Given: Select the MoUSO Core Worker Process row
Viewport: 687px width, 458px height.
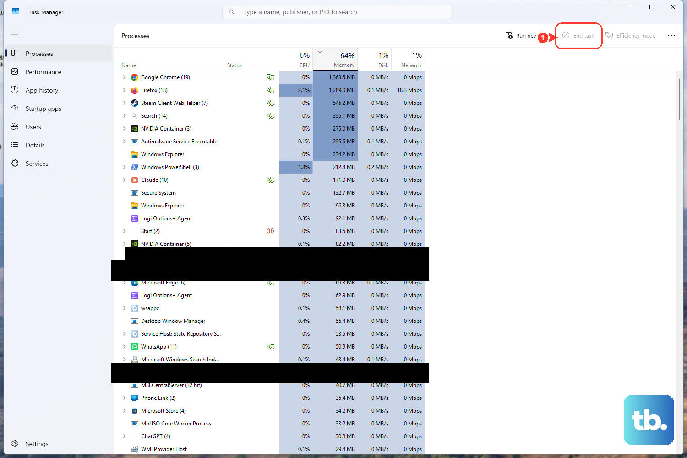Looking at the screenshot, I should coord(270,424).
